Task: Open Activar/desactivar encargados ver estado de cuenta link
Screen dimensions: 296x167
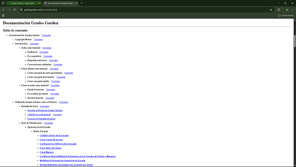Action: pos(66,165)
